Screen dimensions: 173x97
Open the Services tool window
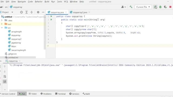(x=74, y=94)
